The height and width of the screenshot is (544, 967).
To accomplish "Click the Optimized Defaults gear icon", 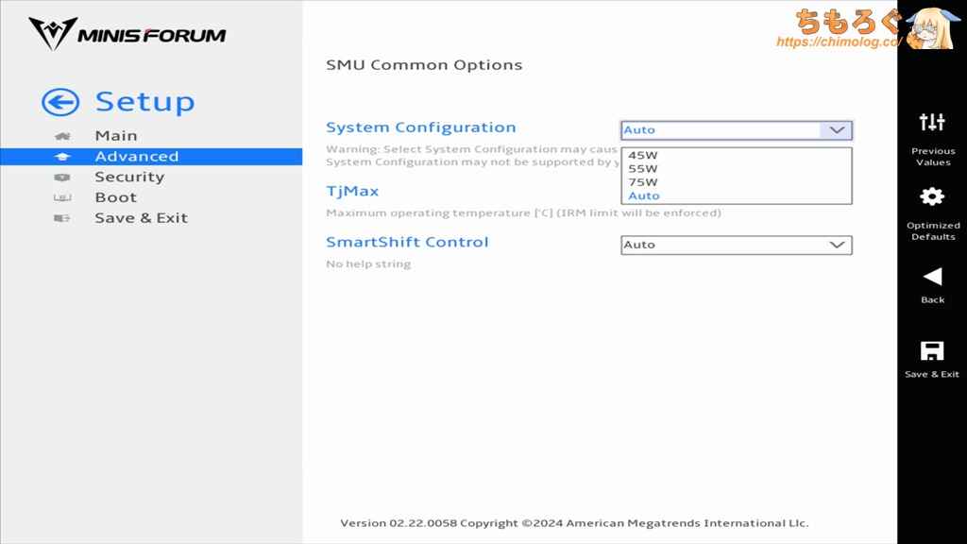I will pos(932,196).
